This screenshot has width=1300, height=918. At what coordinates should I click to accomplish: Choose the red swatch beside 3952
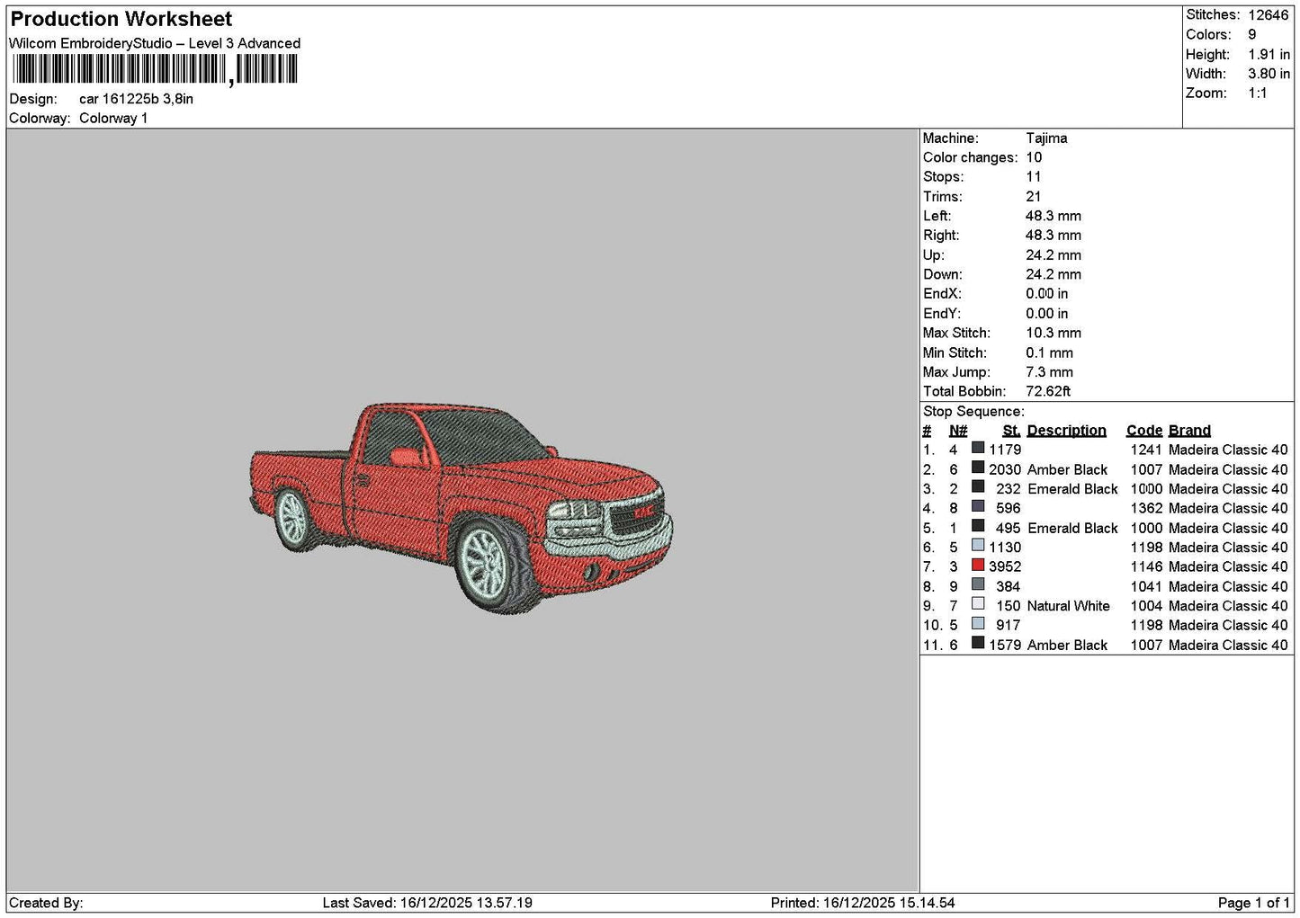[978, 566]
